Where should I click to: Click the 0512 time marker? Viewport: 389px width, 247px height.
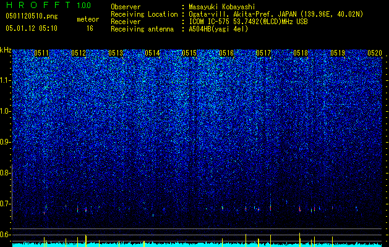79,53
